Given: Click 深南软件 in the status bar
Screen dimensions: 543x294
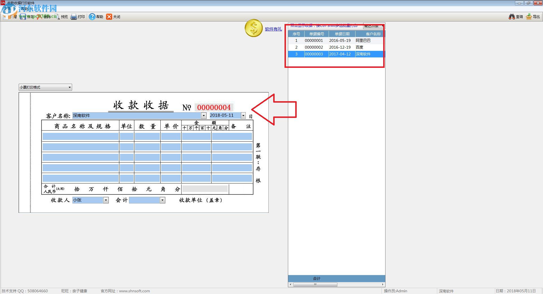Looking at the screenshot, I should (446, 291).
